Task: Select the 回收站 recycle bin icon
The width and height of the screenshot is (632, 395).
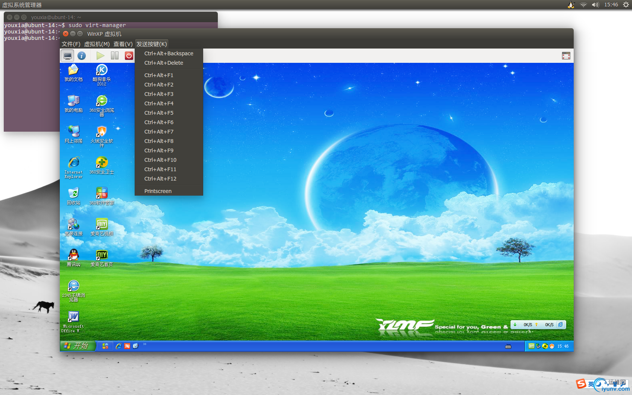Action: click(73, 196)
